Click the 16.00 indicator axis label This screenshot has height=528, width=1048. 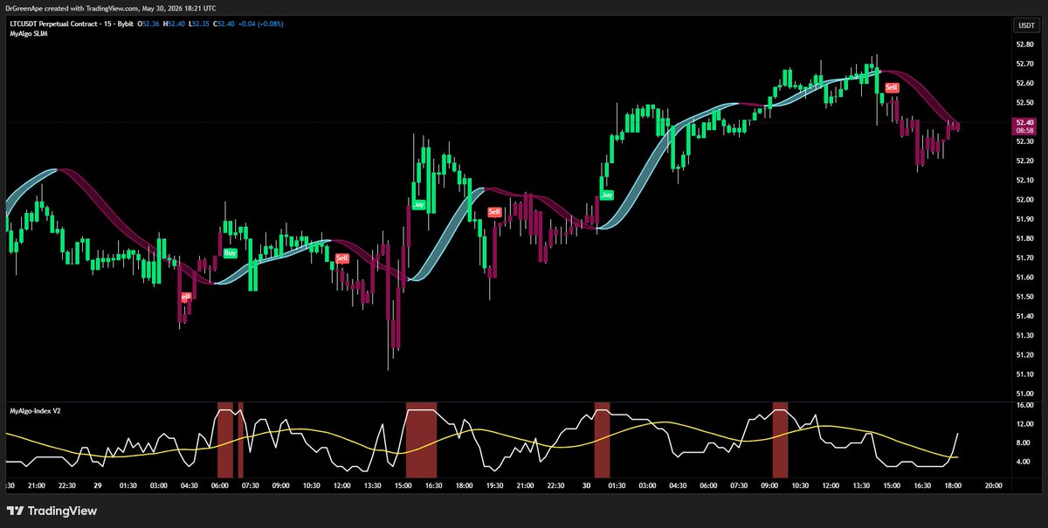click(x=1025, y=406)
